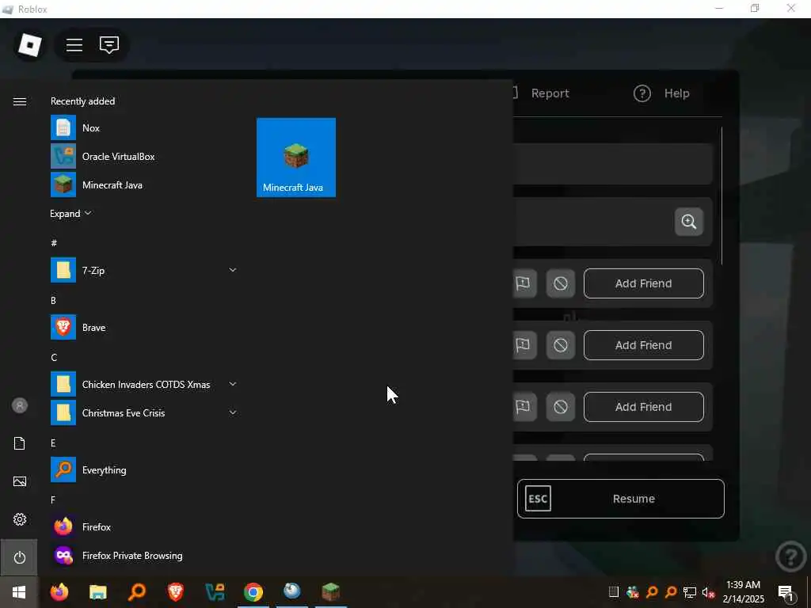Open the Help tab in the Roblox menu
This screenshot has width=811, height=608.
pyautogui.click(x=661, y=93)
